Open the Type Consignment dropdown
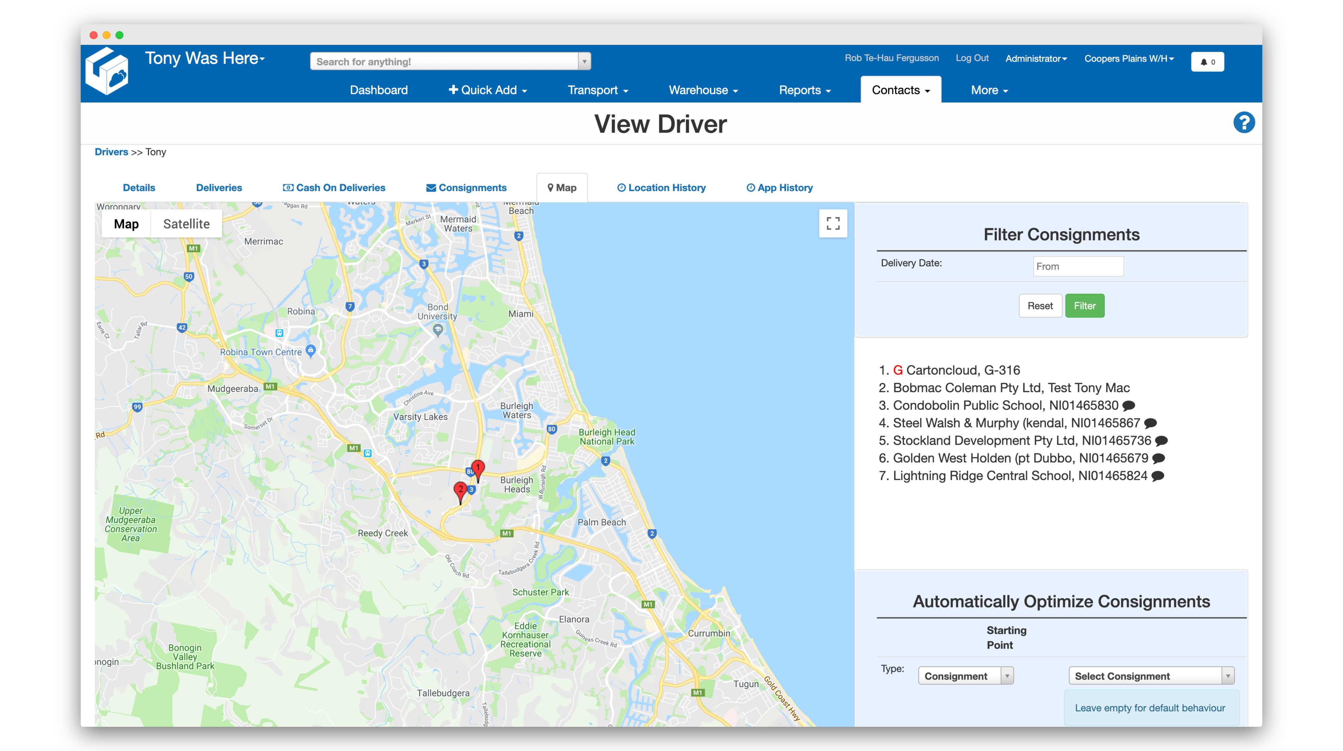 pyautogui.click(x=965, y=676)
